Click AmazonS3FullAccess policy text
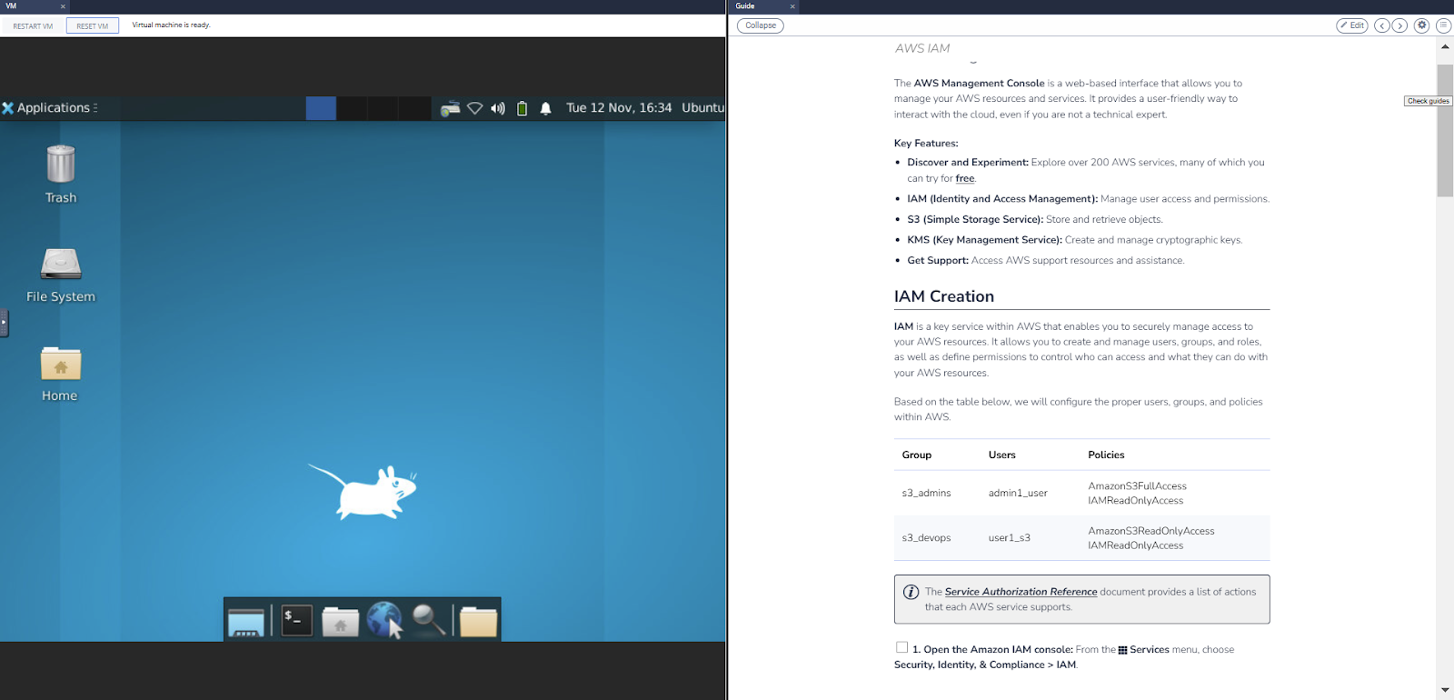 point(1137,485)
